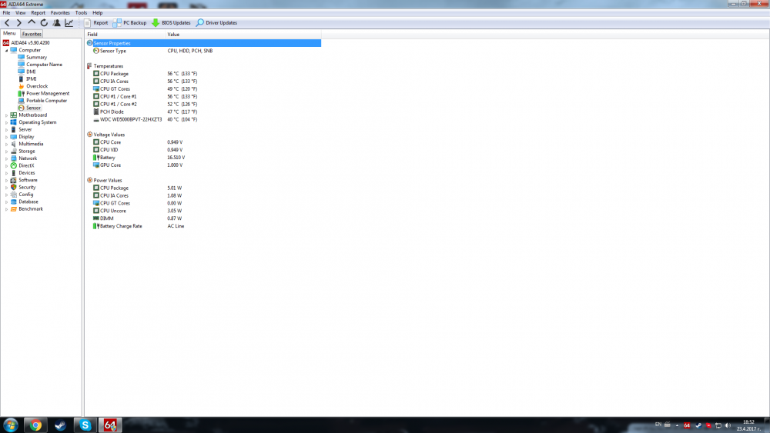Click the Temperatures section thermometer icon
The width and height of the screenshot is (770, 433).
[x=89, y=66]
